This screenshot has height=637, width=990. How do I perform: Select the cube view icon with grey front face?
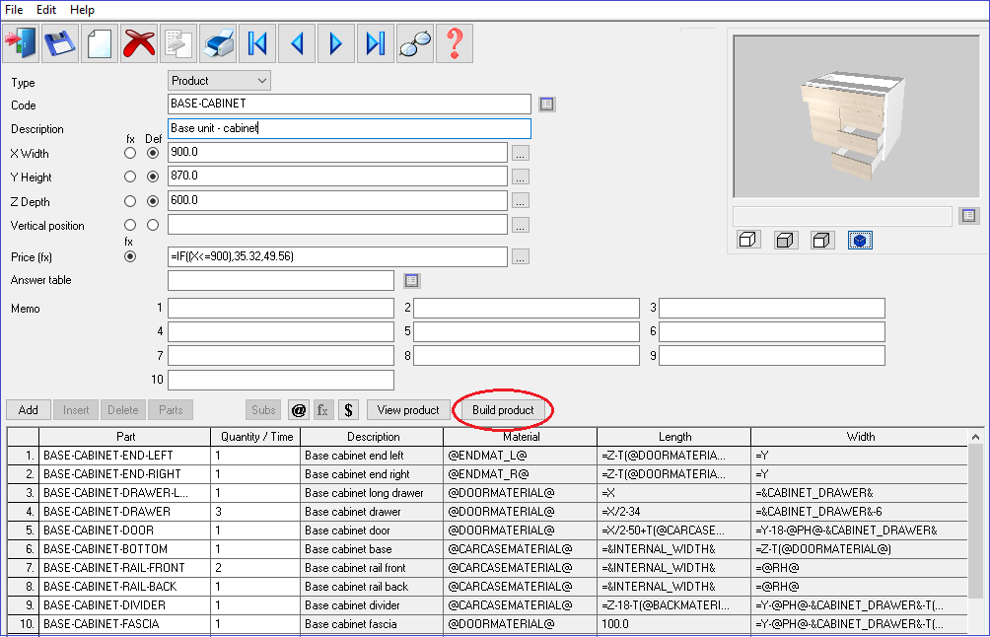[786, 240]
